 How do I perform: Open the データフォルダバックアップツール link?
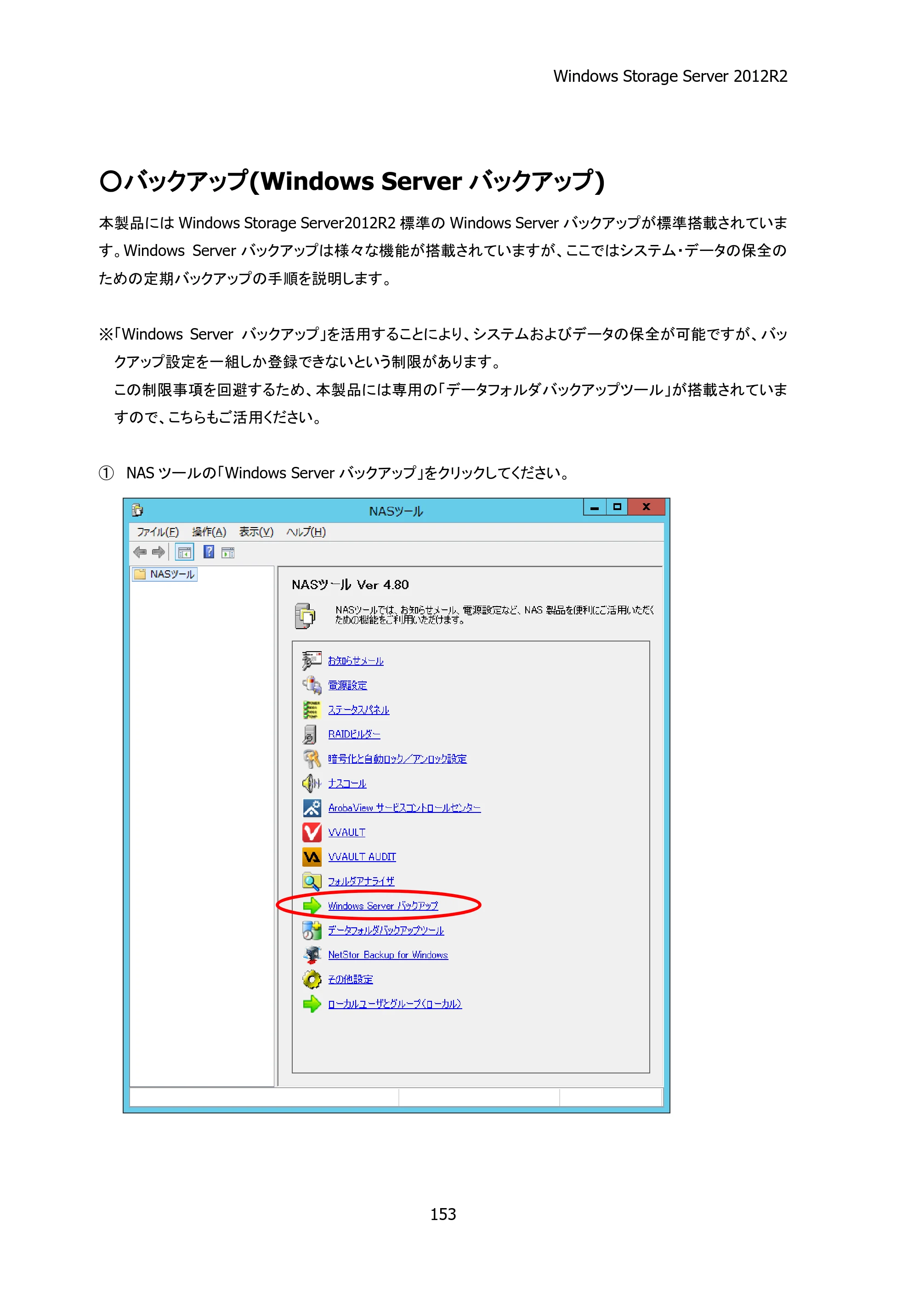click(386, 930)
